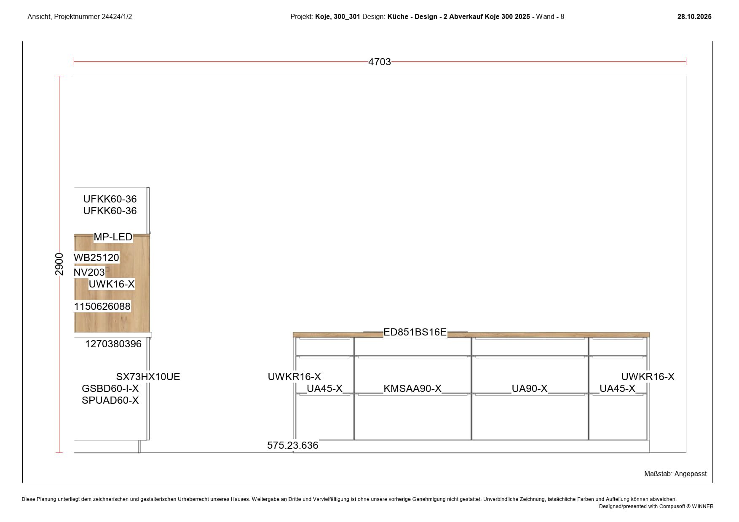Select the ED851BS16E cooktop label
The image size is (739, 522).
point(415,332)
